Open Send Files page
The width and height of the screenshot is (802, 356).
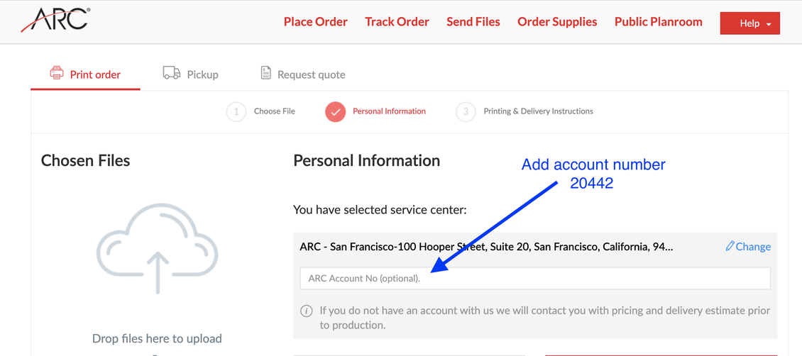[473, 22]
